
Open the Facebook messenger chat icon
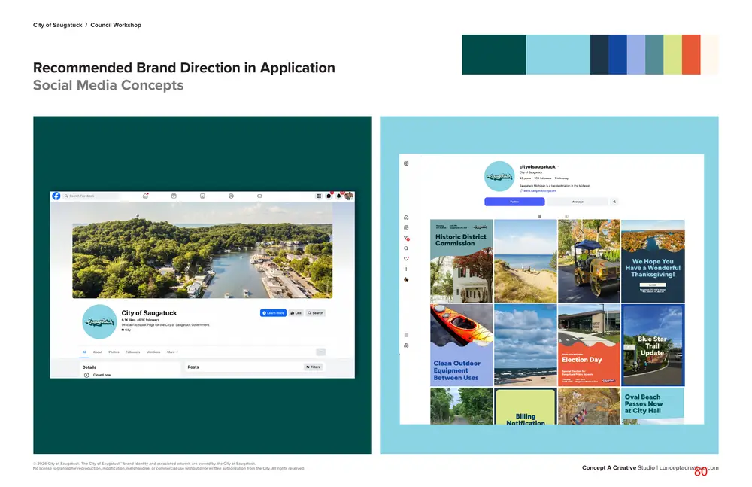(x=329, y=196)
